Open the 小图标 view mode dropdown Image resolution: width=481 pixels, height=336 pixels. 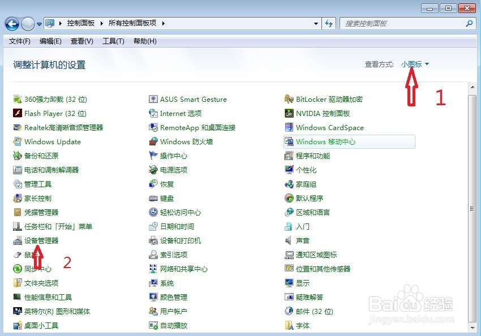(x=415, y=64)
